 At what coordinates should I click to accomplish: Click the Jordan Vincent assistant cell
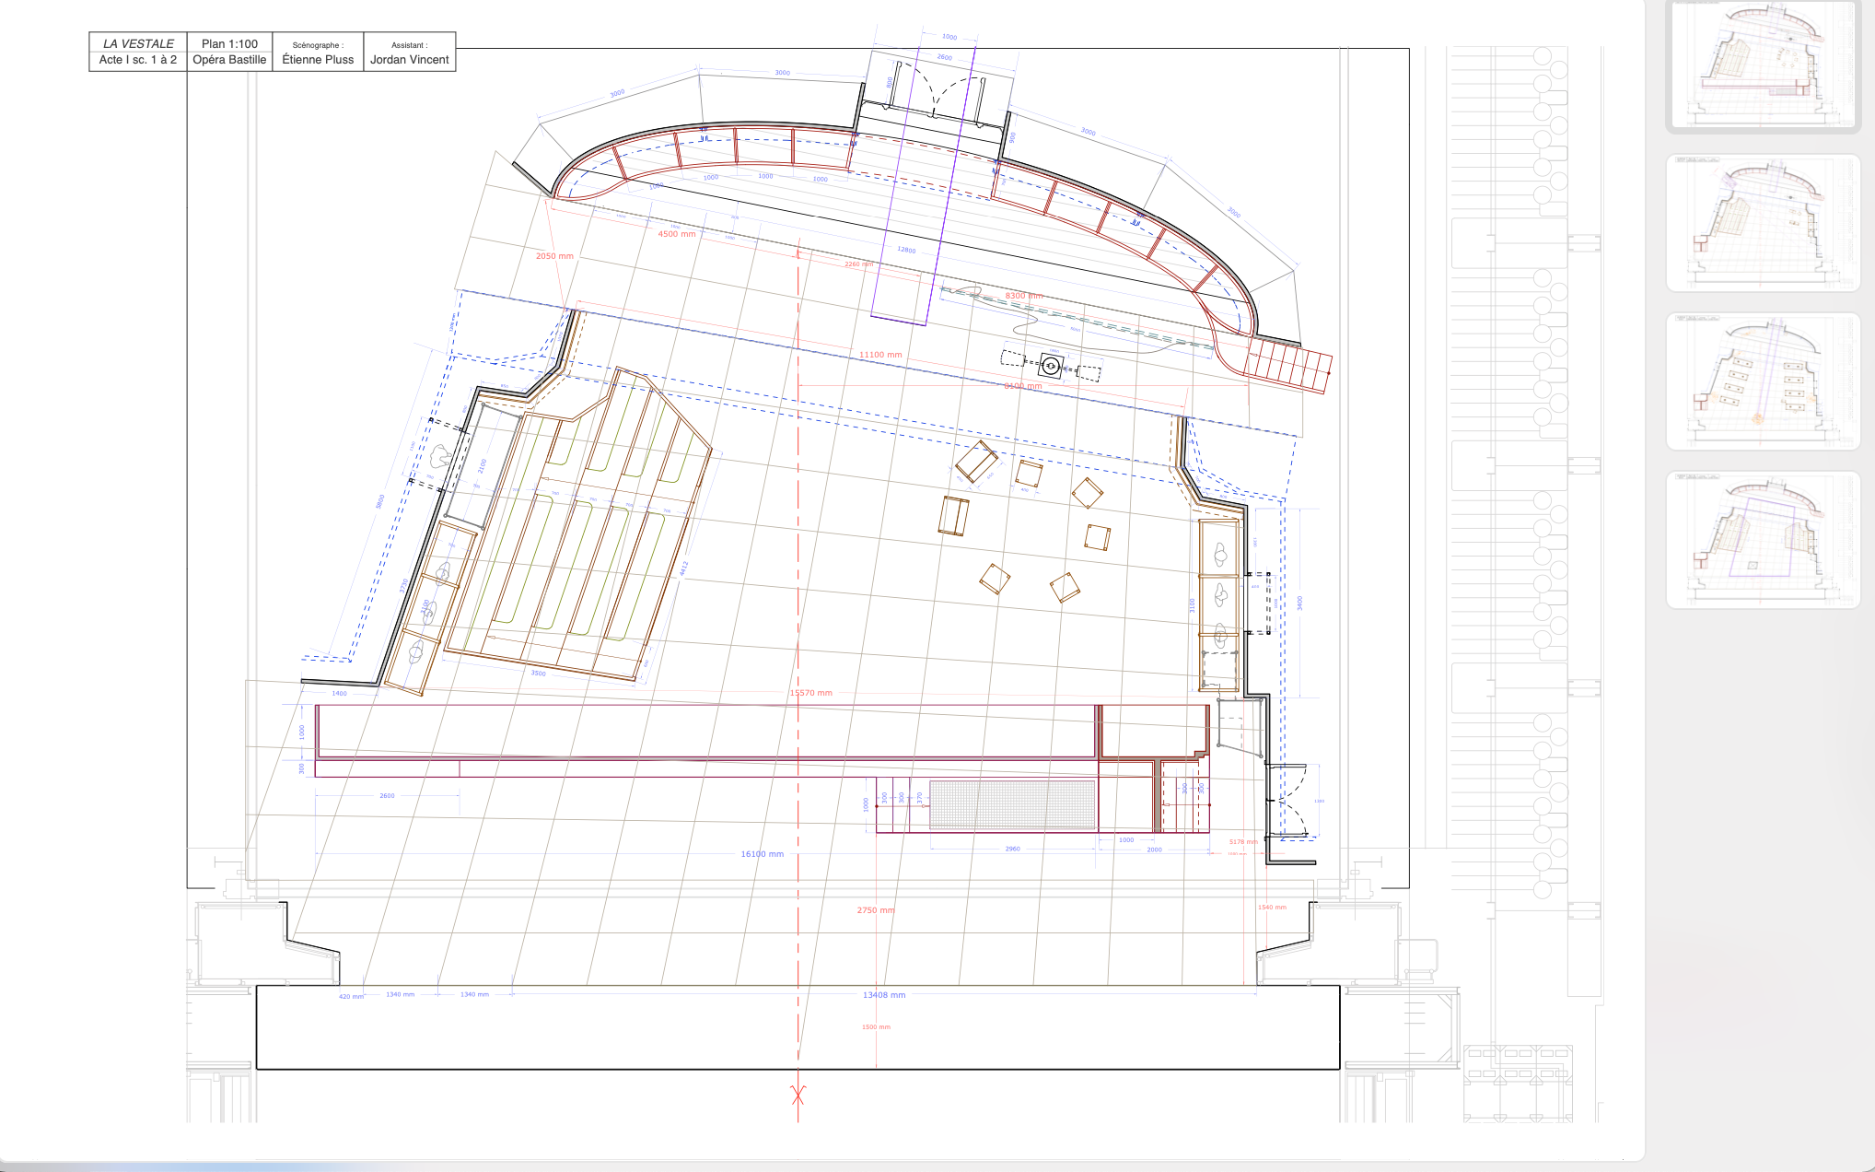tap(409, 59)
